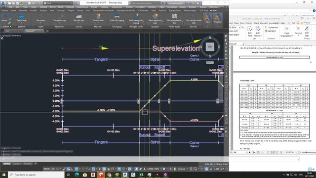The image size is (316, 178).
Task: Open Chrome from the taskbar
Action: click(109, 175)
